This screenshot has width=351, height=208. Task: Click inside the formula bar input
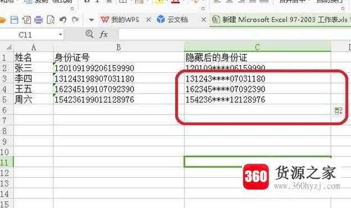click(x=234, y=34)
